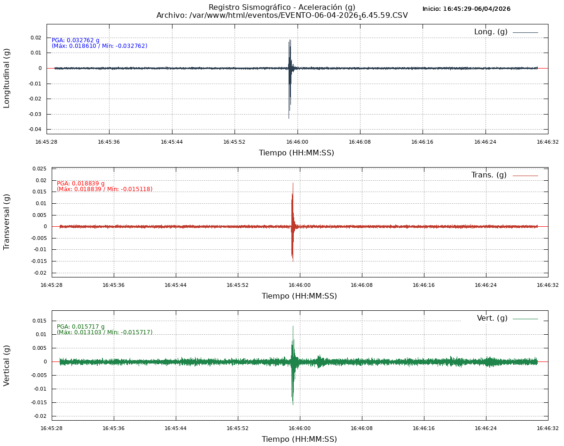Screen dimensions: 564x446
Task: Click the 16:45:52 tick on Transversal chart
Action: click(x=237, y=285)
